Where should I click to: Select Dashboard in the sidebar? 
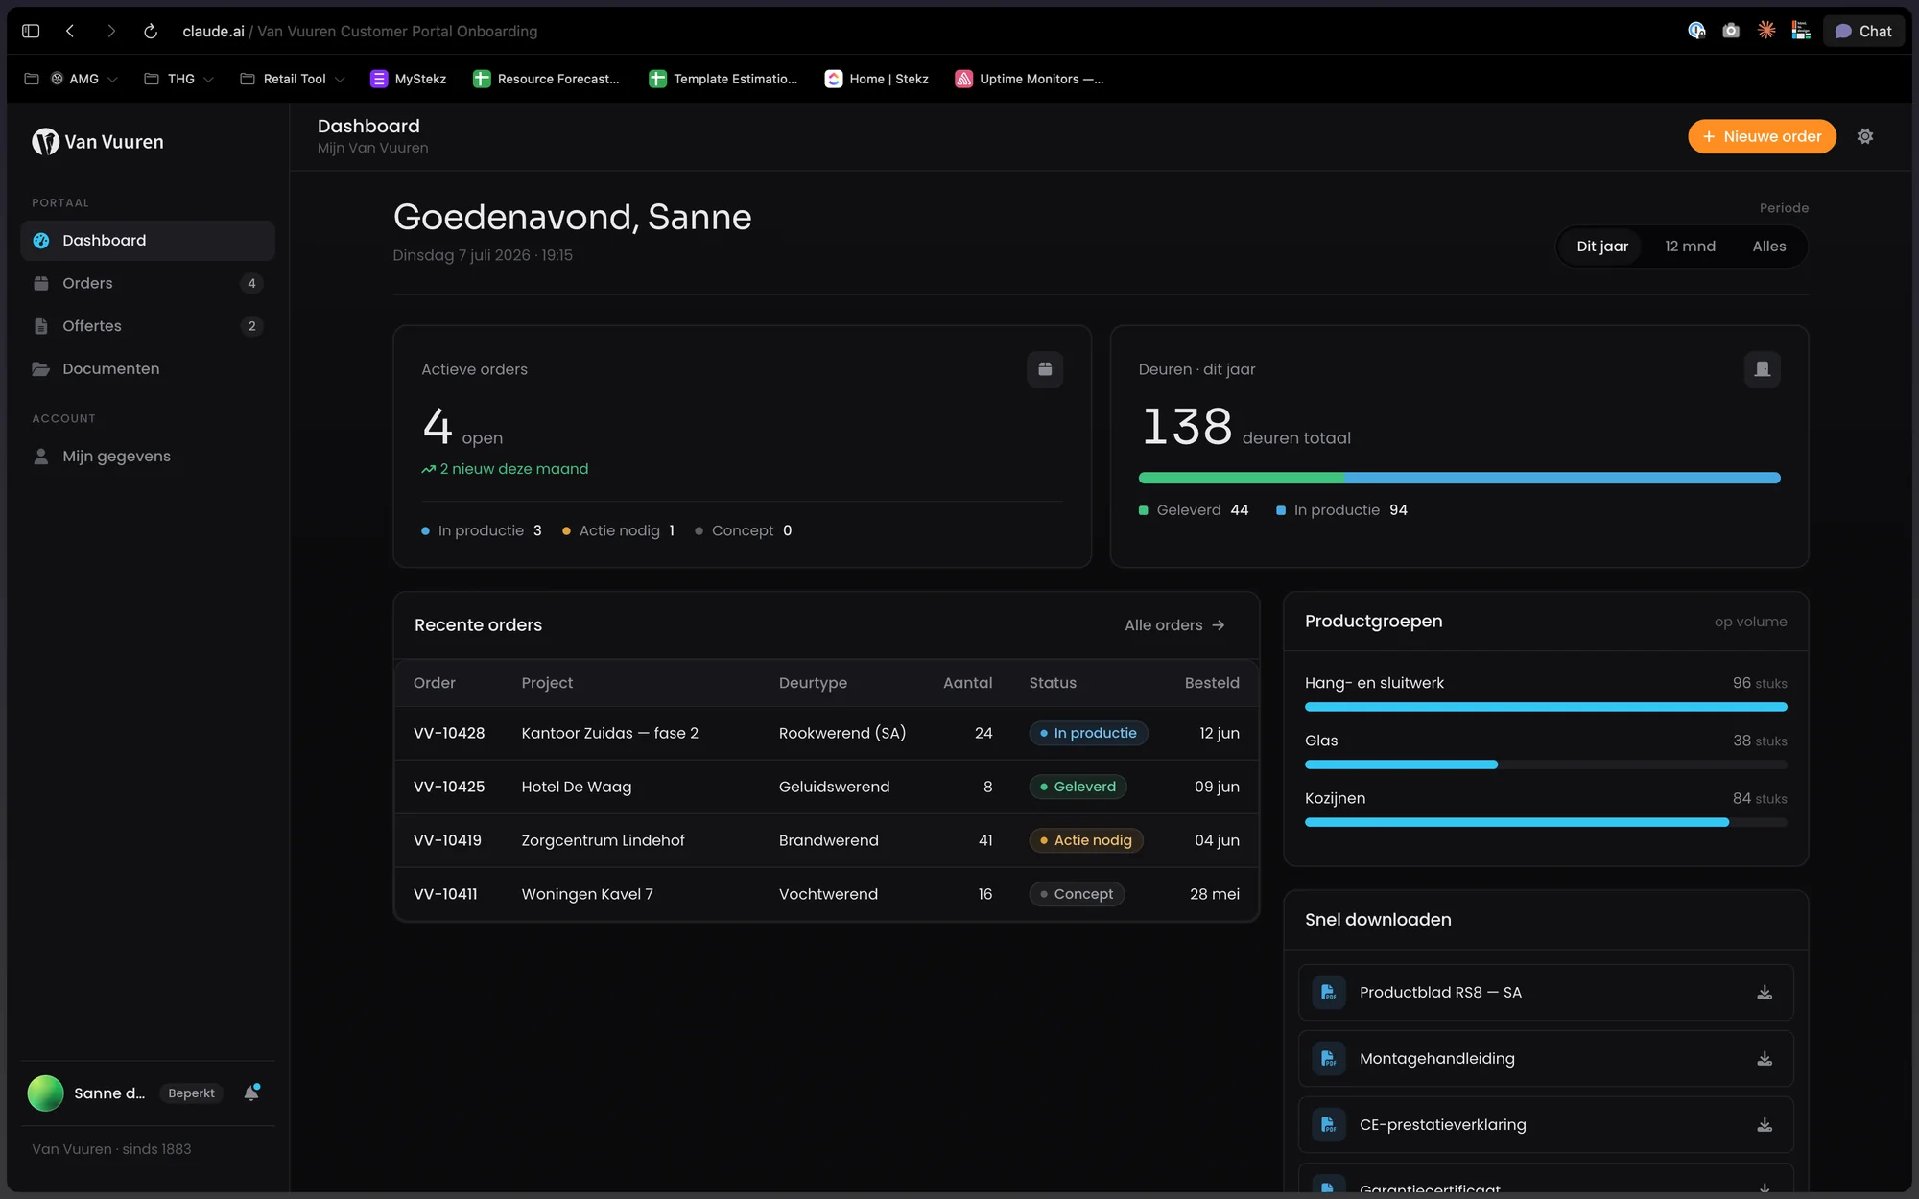click(x=148, y=241)
